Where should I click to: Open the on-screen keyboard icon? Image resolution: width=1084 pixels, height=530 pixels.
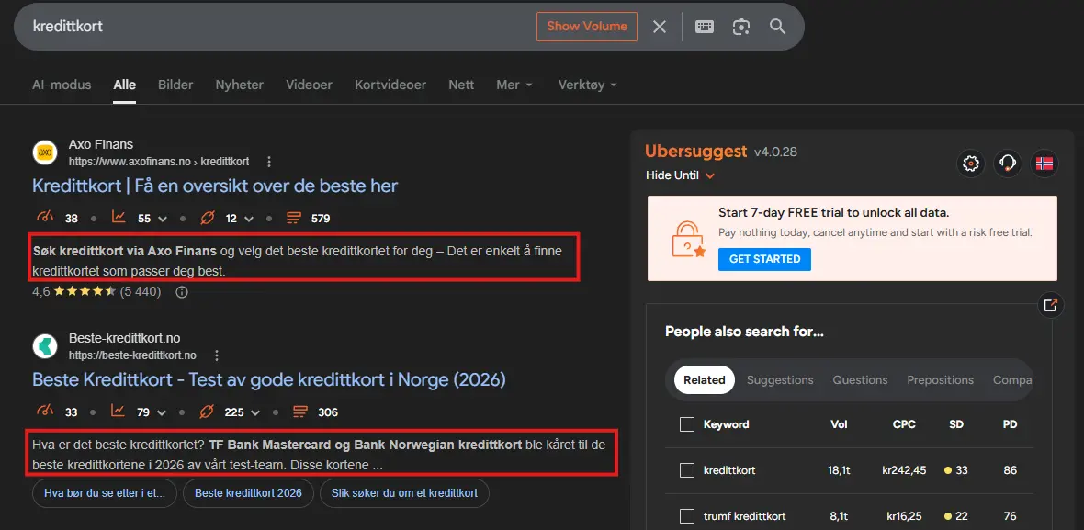point(705,27)
